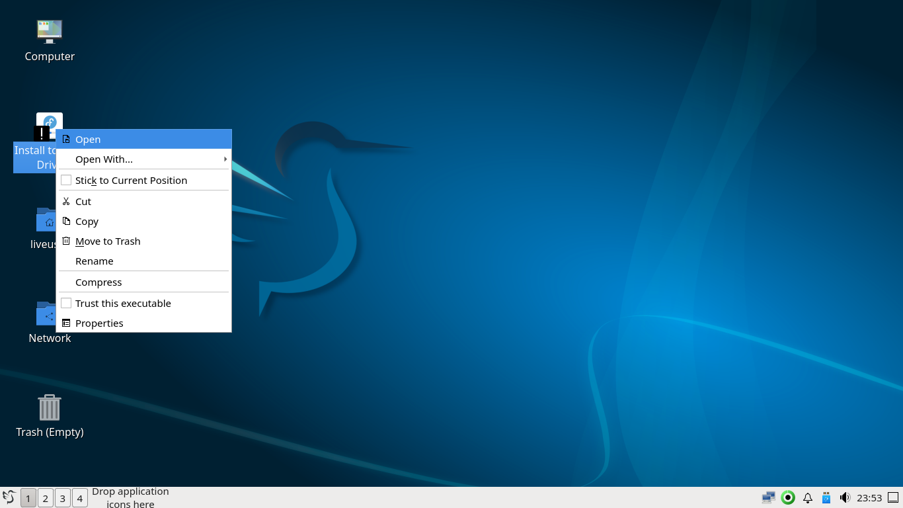Check Stick to Current Position
This screenshot has width=903, height=508.
pos(66,181)
